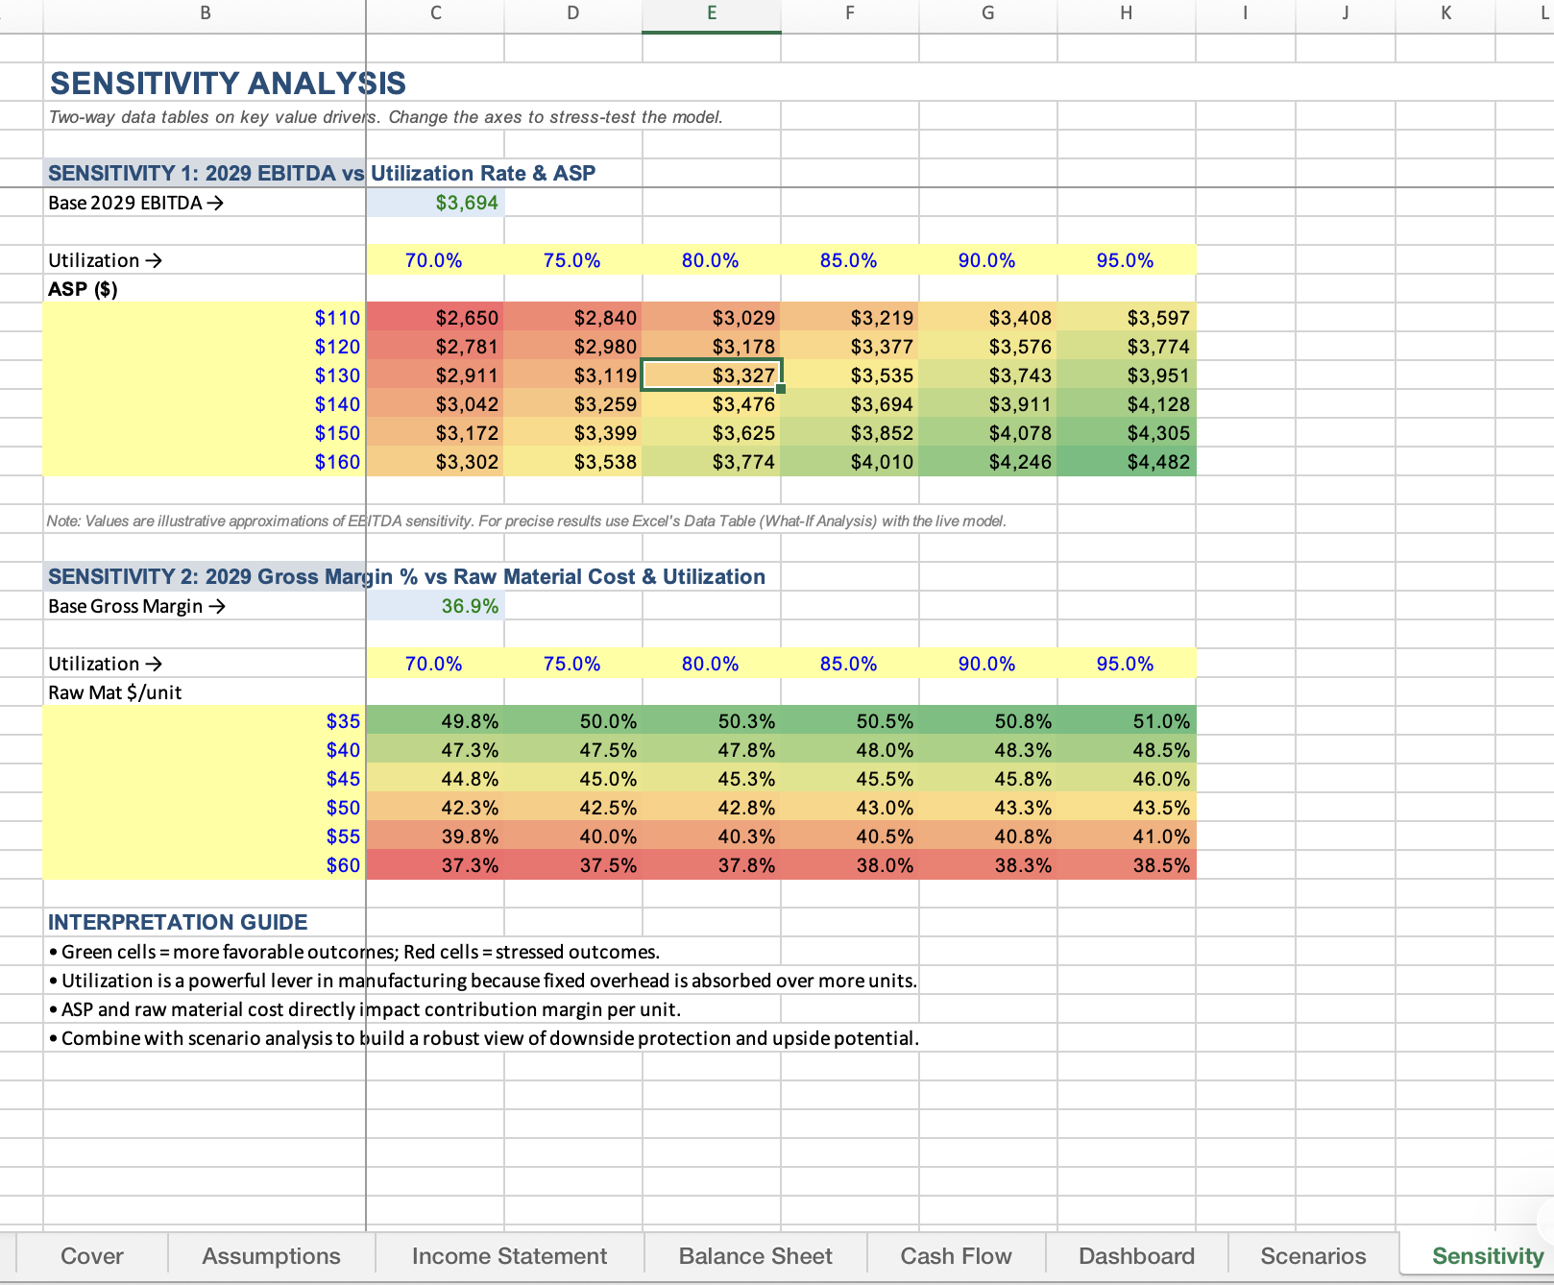Click the highlighted column E header
Screen dimensions: 1554x1285
[x=712, y=13]
